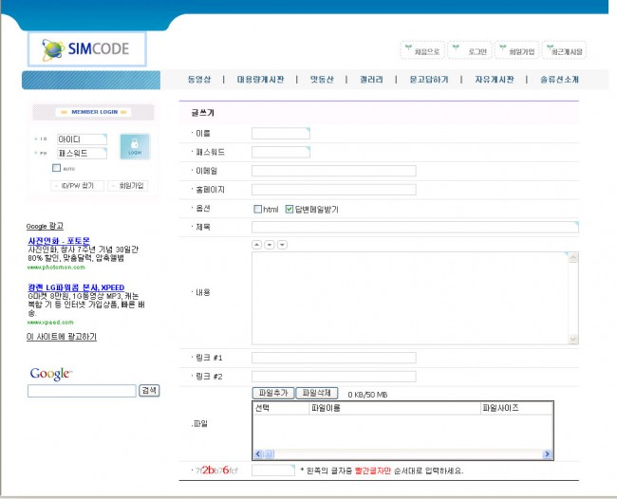The height and width of the screenshot is (499, 617).
Task: Toggle the AUTO login checkbox
Action: [x=57, y=168]
